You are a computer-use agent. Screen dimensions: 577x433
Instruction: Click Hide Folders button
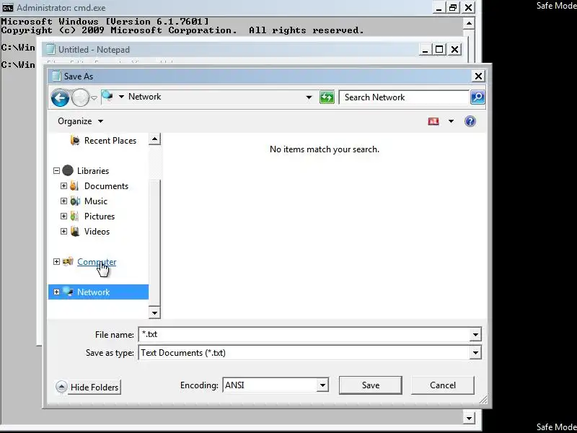pos(88,387)
